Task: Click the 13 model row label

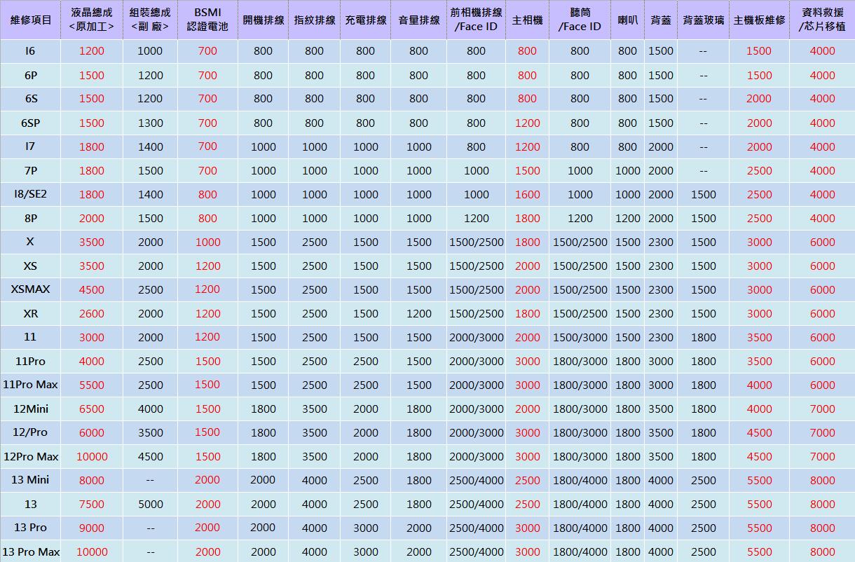Action: coord(30,504)
